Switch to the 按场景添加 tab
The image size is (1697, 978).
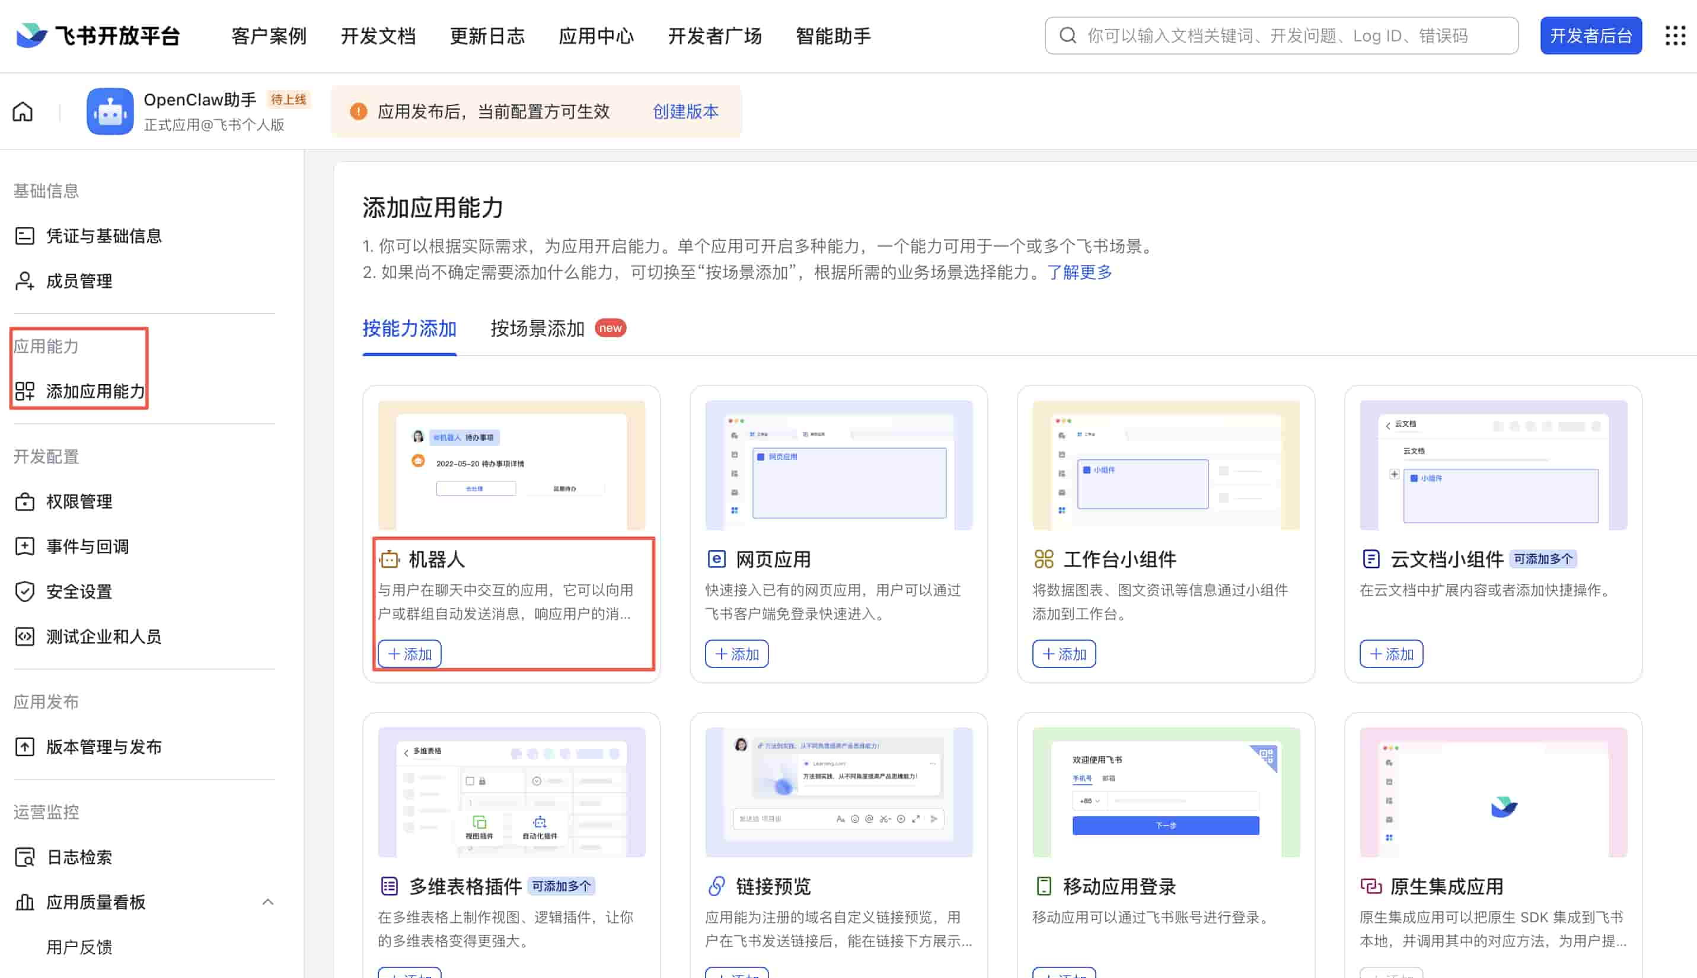coord(537,328)
